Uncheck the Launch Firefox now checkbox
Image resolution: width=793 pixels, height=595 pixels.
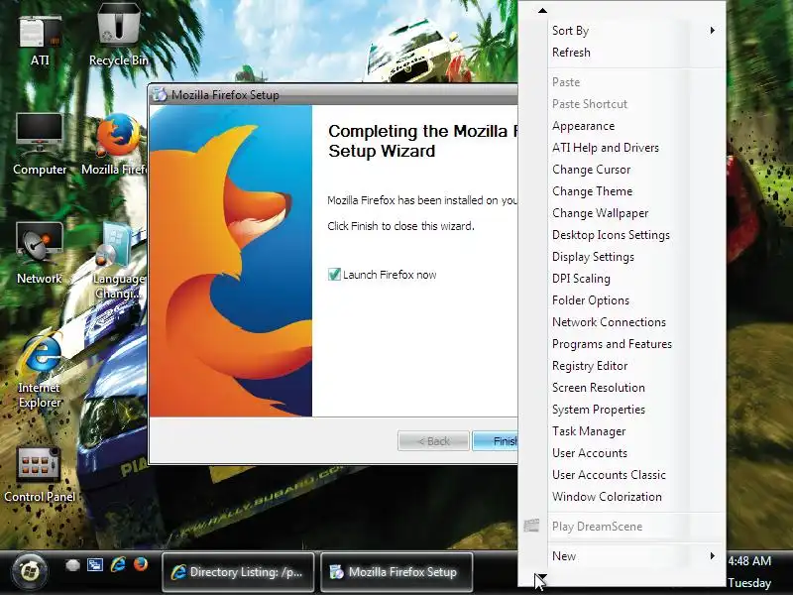[x=334, y=275]
